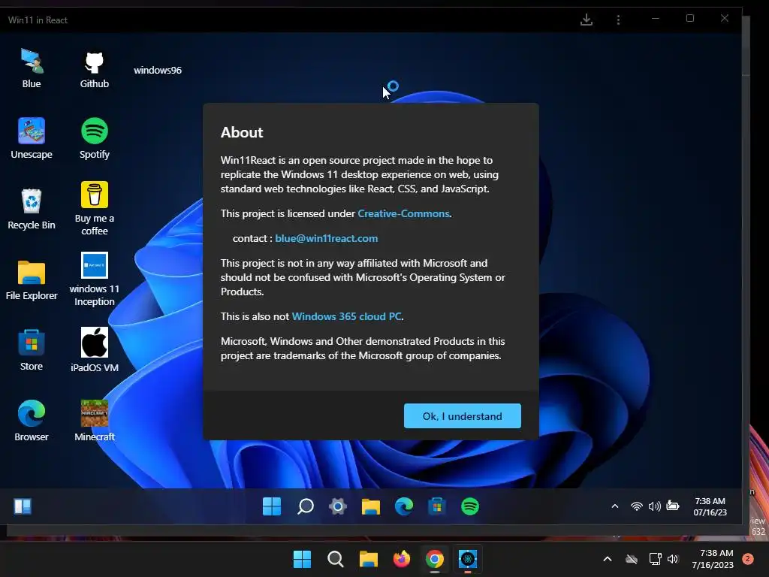Click the volume icon in the Win11React tray
Viewport: 769px width, 577px height.
click(x=655, y=506)
